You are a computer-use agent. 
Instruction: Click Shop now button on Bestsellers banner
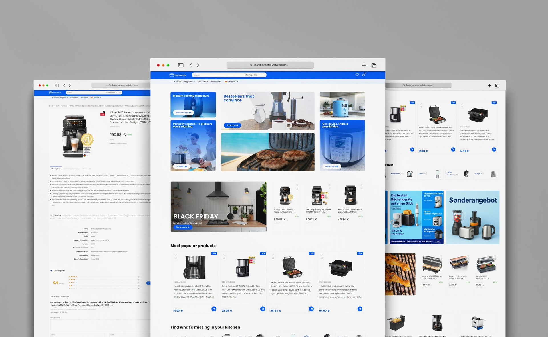coord(232,125)
